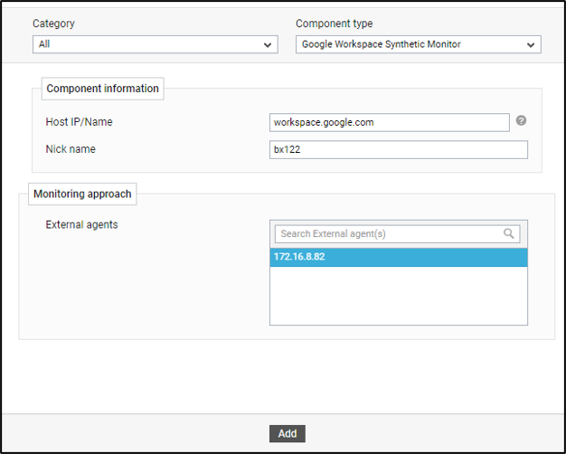Click the Component type label text
This screenshot has height=454, width=566.
[334, 23]
